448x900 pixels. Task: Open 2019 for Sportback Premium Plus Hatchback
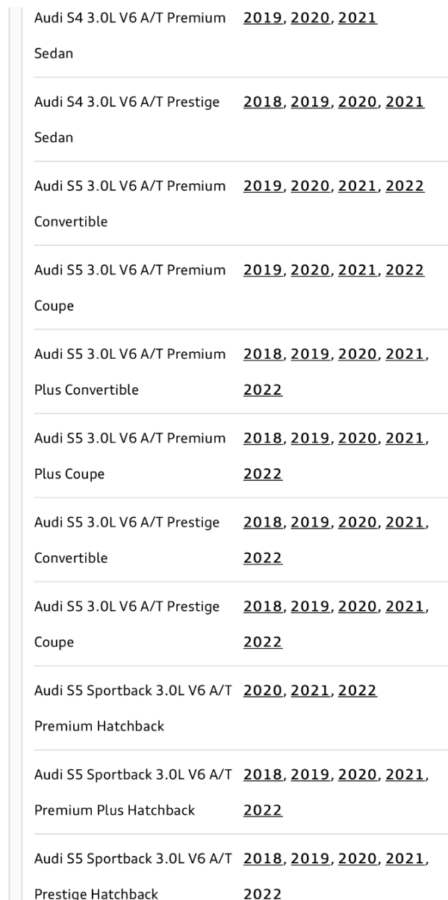(311, 774)
